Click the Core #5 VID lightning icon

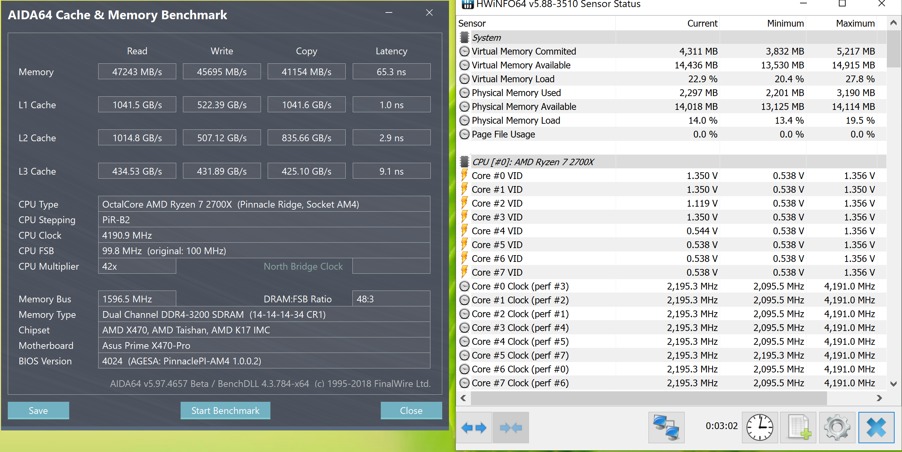click(464, 245)
